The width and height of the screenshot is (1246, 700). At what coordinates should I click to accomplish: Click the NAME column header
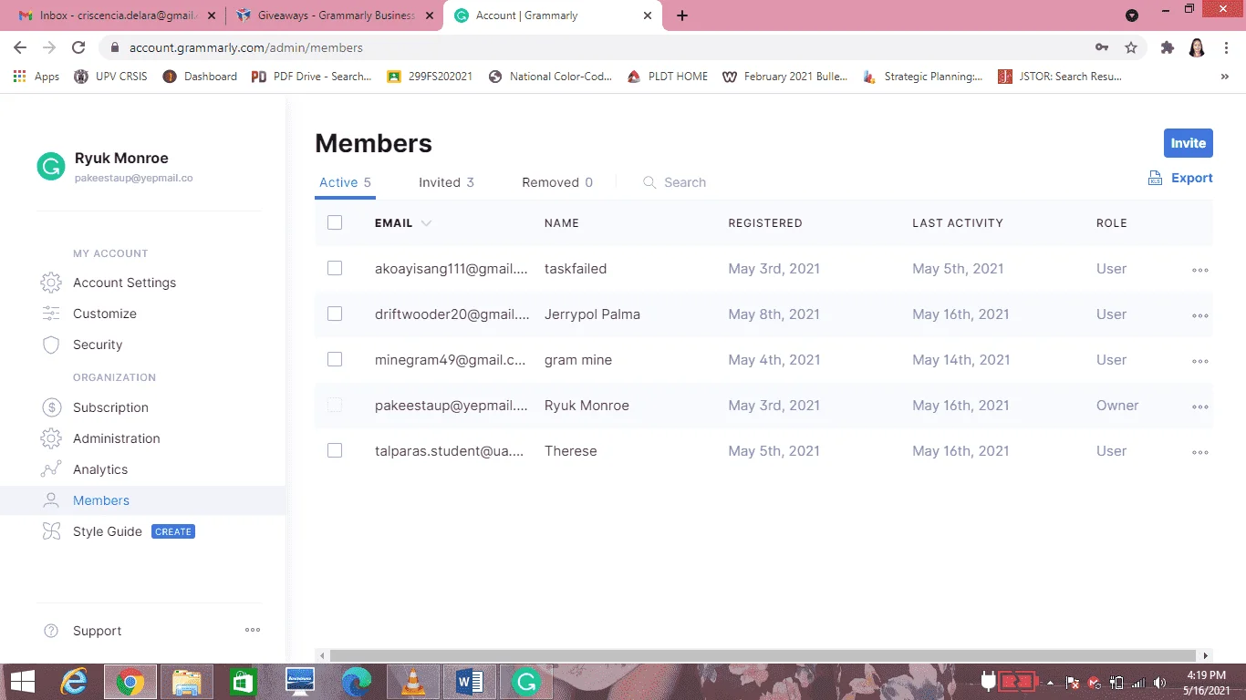pyautogui.click(x=562, y=223)
